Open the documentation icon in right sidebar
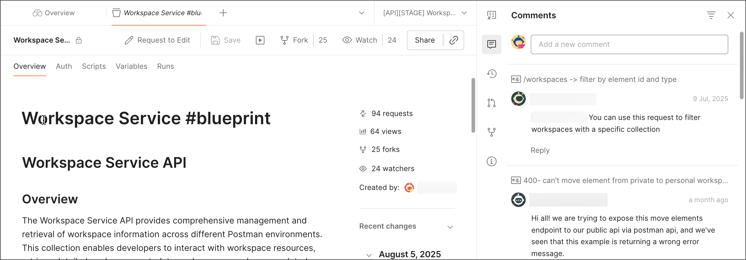The image size is (746, 260). tap(492, 15)
